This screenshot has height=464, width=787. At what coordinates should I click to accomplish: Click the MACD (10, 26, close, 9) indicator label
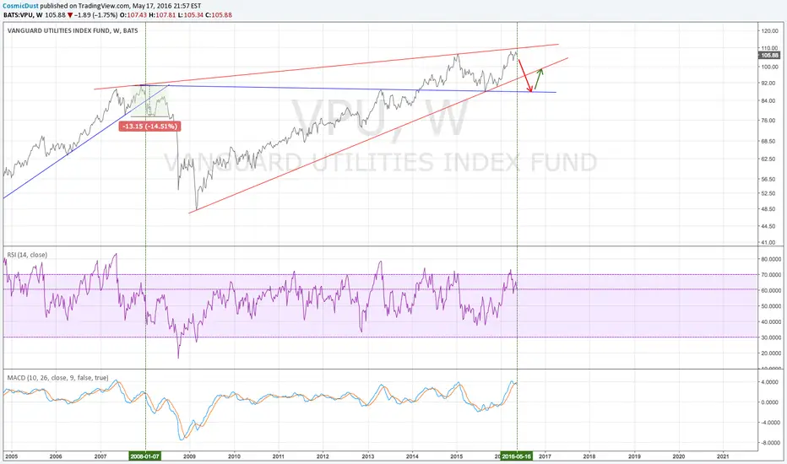(57, 377)
